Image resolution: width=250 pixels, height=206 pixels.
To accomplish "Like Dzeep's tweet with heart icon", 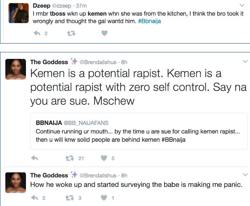I will (104, 34).
